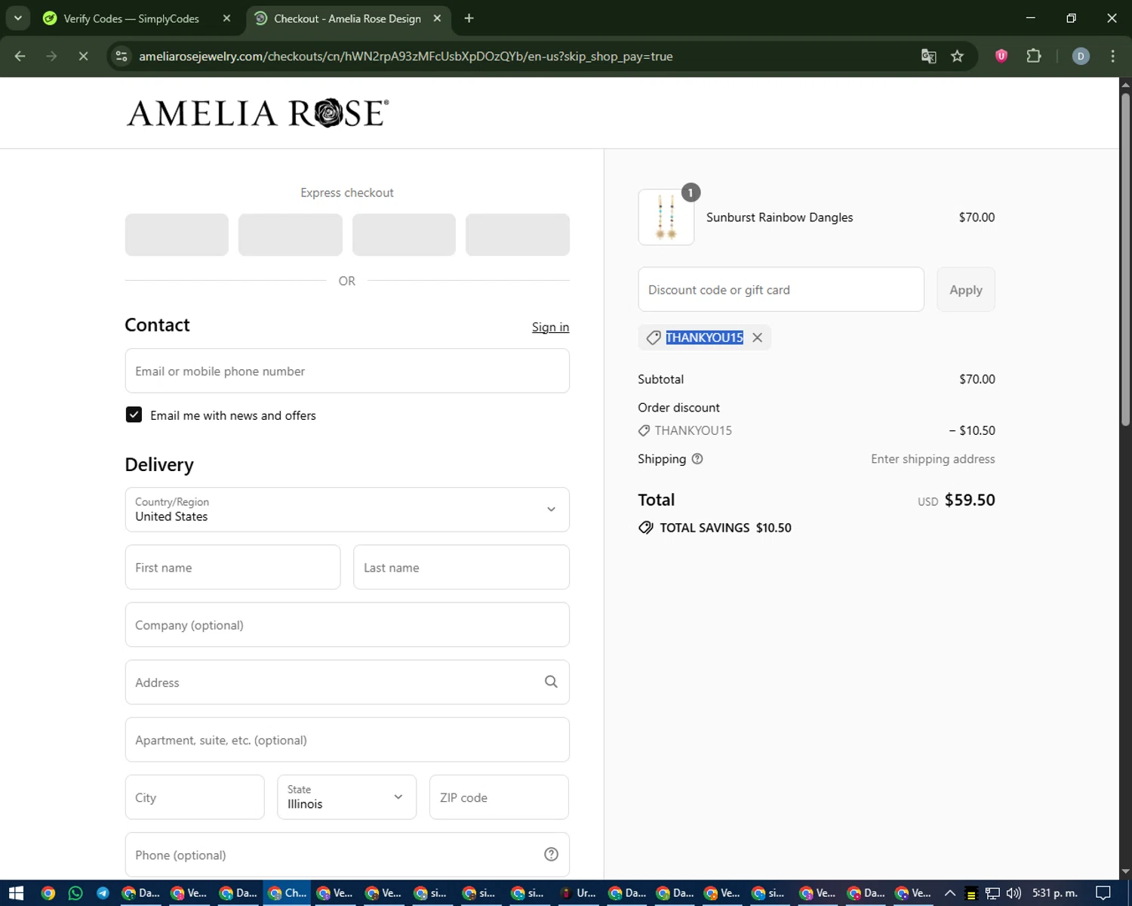Focus the Company (optional) field
Viewport: 1132px width, 906px height.
coord(347,624)
